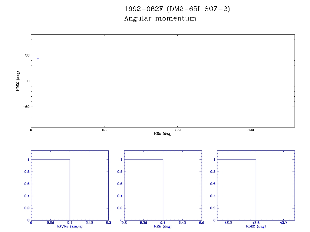Image resolution: width=310 pixels, height=232 pixels.
Task: Click the '43.7' tick label in the HDEC histogram
Action: (x=284, y=223)
